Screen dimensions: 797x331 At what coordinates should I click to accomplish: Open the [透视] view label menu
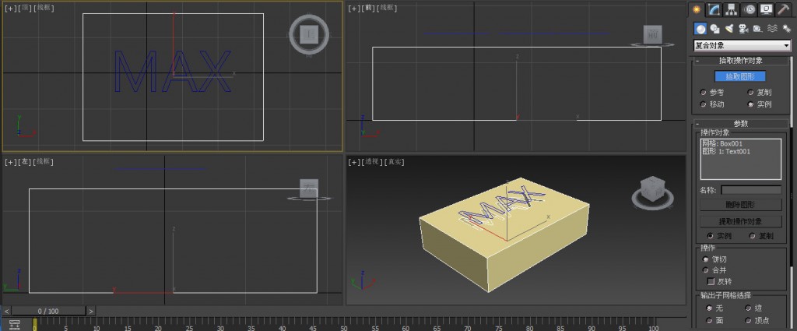[371, 162]
